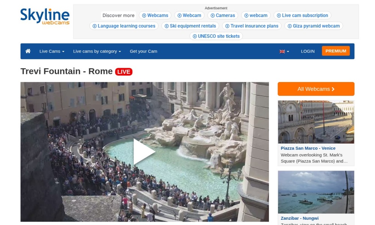
Task: Click the Skyline Webcams logo
Action: (x=45, y=17)
